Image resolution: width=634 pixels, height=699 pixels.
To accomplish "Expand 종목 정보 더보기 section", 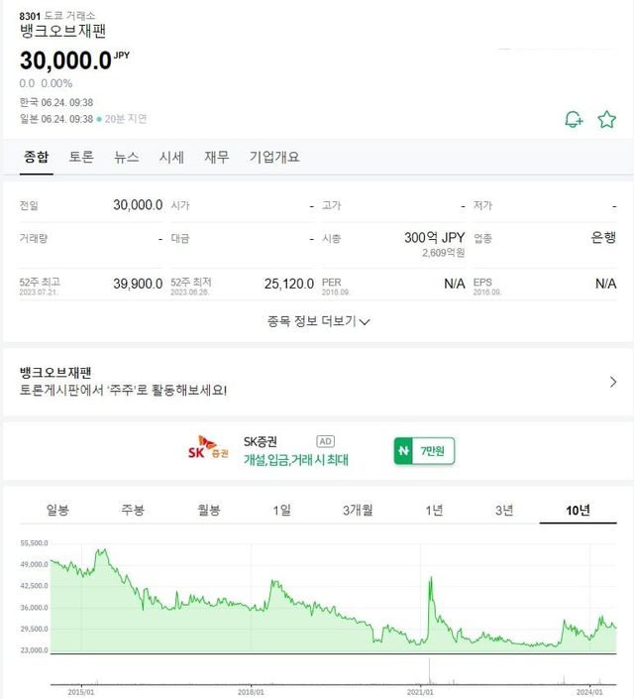I will (318, 321).
